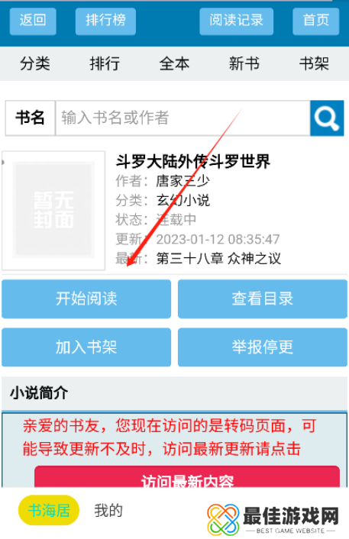
Task: Click 开始阅读 to start reading
Action: coord(86,299)
